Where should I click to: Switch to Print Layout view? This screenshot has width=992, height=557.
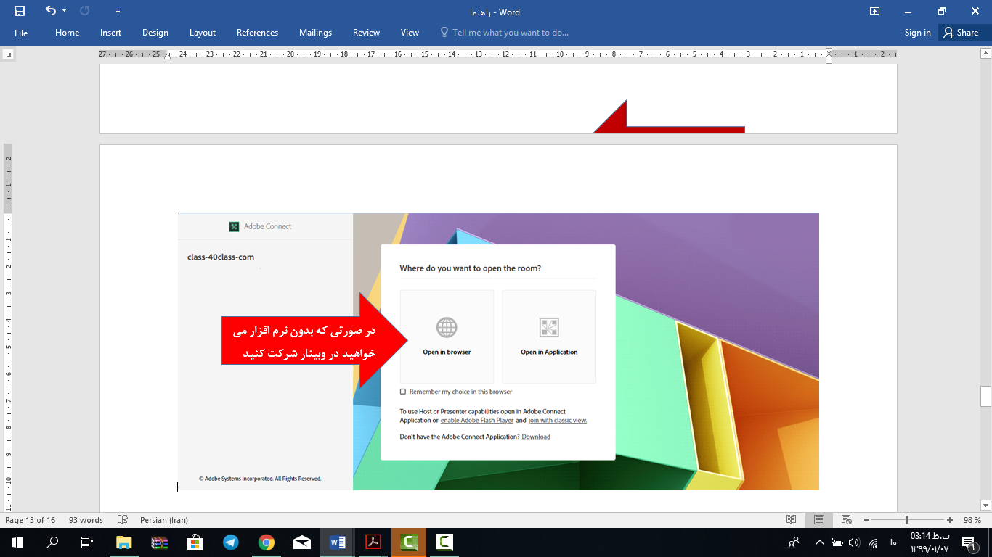(819, 520)
